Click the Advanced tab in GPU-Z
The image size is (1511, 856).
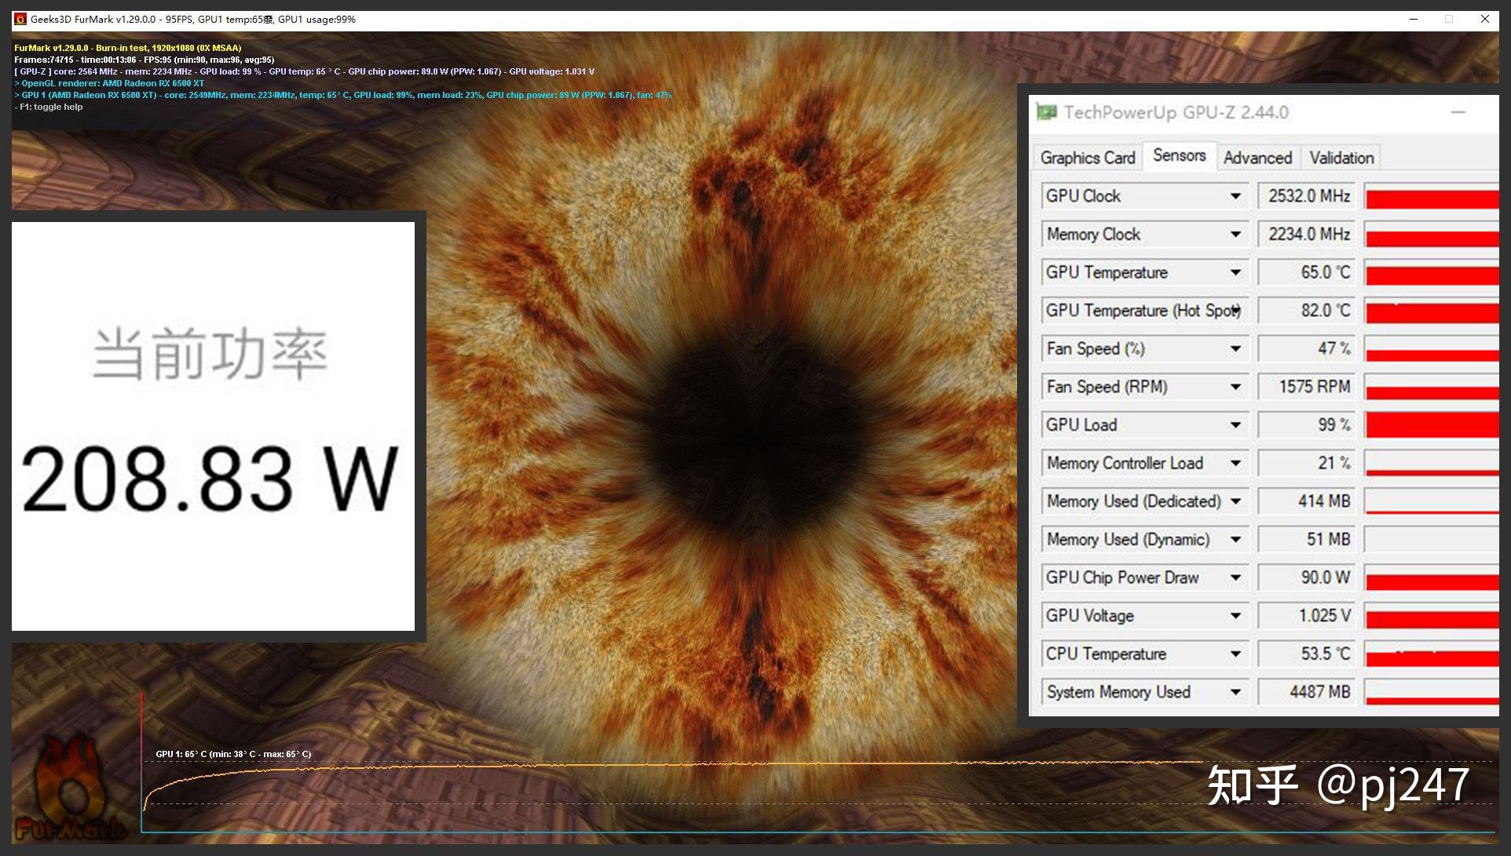(1257, 158)
